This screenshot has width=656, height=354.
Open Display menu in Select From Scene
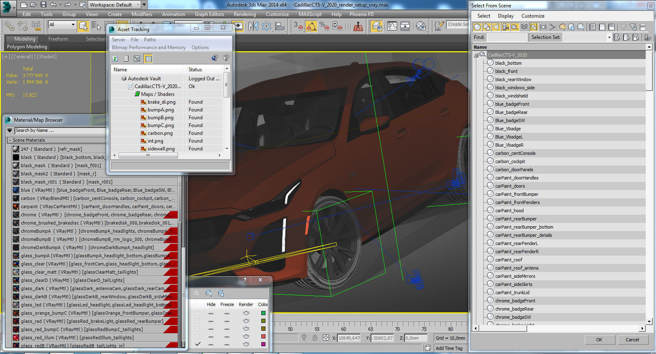click(x=505, y=16)
